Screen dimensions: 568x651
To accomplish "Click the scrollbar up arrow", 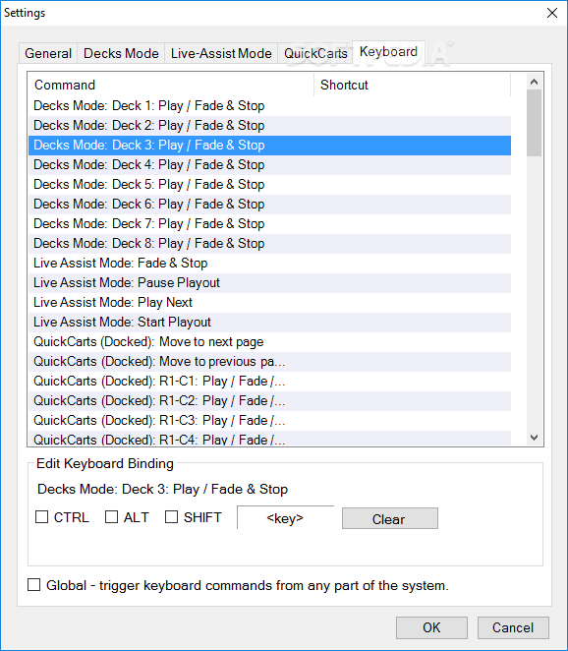I will (x=535, y=82).
